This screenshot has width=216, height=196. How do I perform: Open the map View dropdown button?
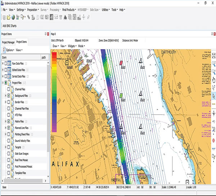click(x=63, y=46)
